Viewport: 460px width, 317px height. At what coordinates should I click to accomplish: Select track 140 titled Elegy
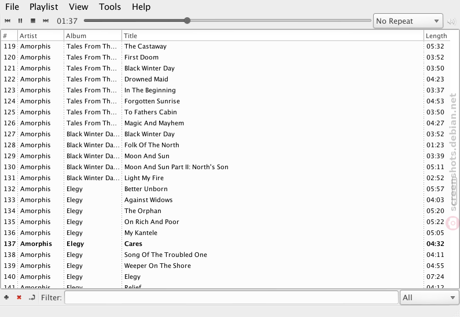click(x=225, y=277)
